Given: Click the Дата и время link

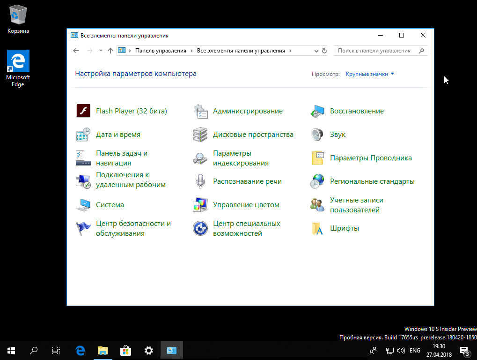Looking at the screenshot, I should click(118, 135).
